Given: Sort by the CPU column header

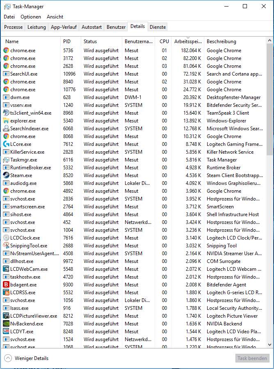Looking at the screenshot, I should click(163, 42).
